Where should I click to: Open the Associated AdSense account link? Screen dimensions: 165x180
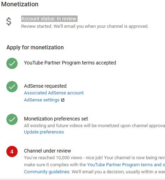54,93
